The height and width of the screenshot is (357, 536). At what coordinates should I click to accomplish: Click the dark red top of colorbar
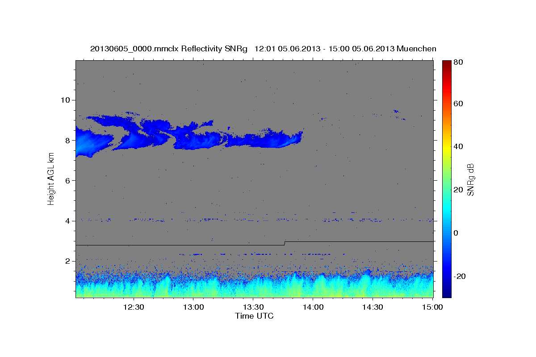[447, 65]
